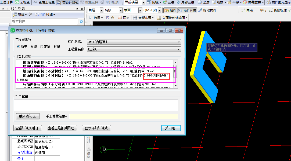291x161 pixels.
Task: Click 平行 parallel axis tool
Action: 261,10
